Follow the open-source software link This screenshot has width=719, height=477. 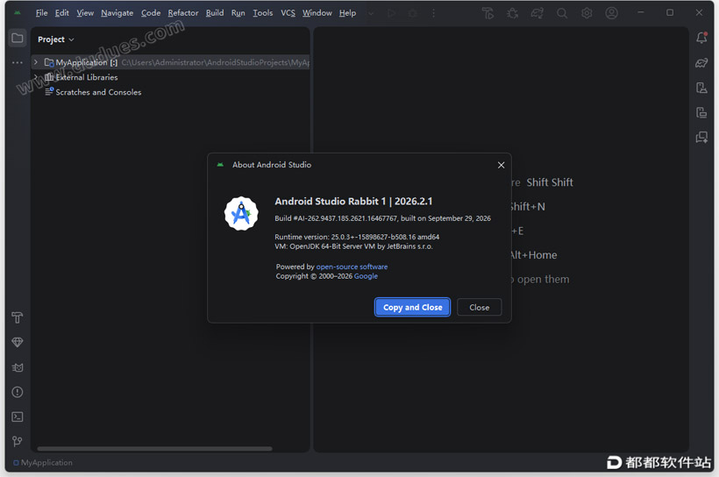pos(352,267)
